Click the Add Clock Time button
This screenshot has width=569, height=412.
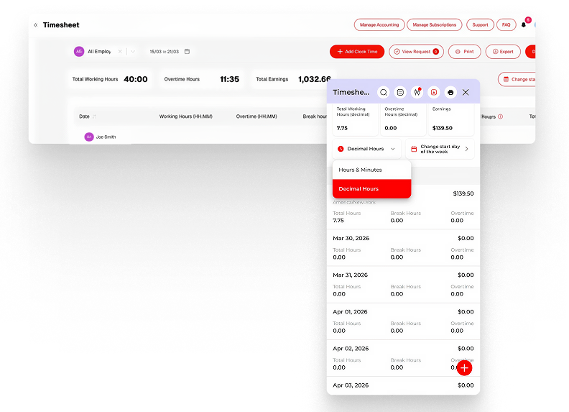(x=357, y=52)
